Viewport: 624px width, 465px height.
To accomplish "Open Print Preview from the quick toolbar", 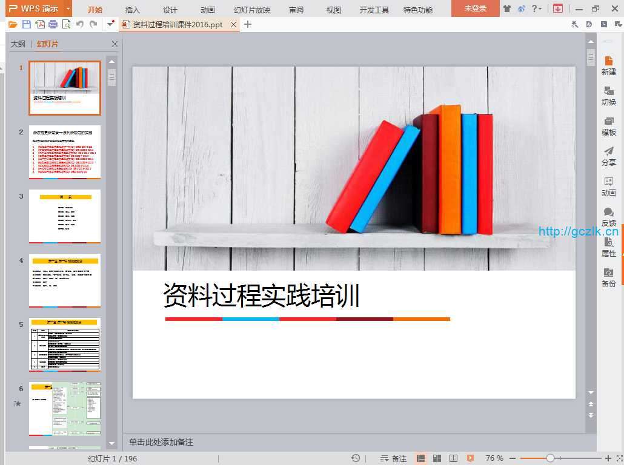I will (66, 24).
